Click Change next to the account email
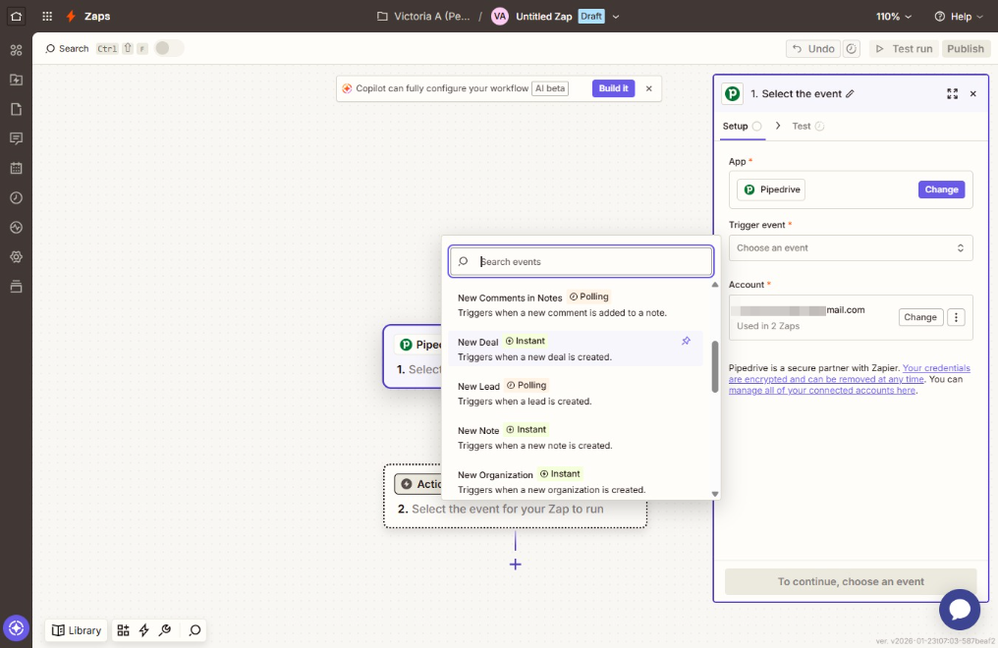The width and height of the screenshot is (998, 648). point(920,317)
